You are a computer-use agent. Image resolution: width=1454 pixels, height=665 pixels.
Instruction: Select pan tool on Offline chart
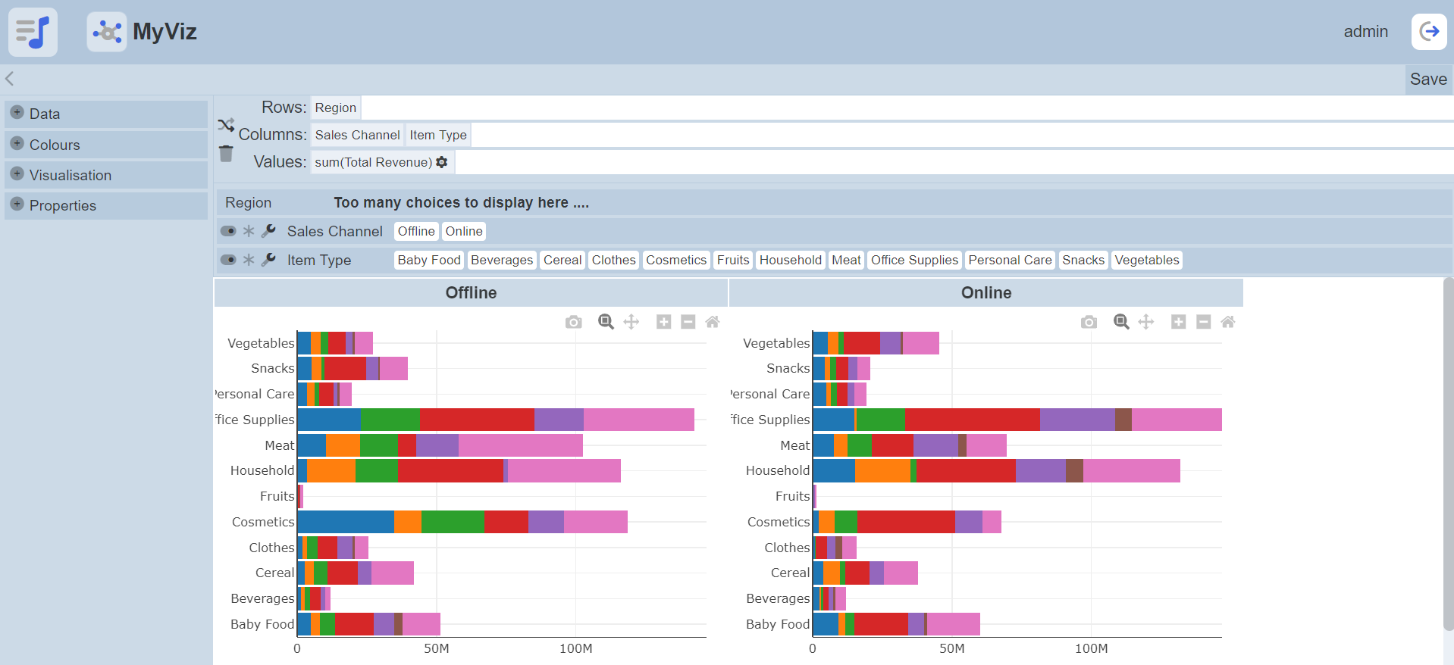[631, 322]
